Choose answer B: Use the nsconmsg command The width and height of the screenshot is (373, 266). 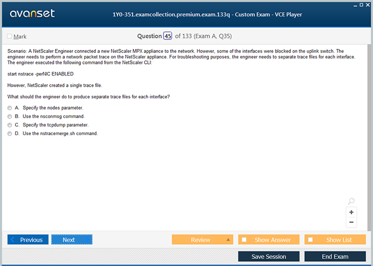10,117
